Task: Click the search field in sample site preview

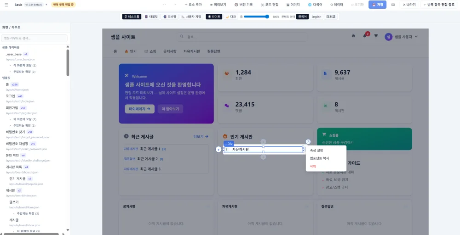Action: click(242, 37)
